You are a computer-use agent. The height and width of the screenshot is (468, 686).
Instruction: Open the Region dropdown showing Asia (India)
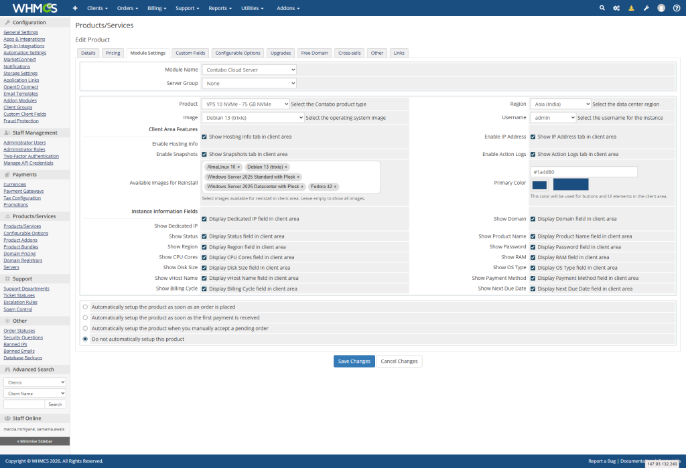(x=560, y=104)
